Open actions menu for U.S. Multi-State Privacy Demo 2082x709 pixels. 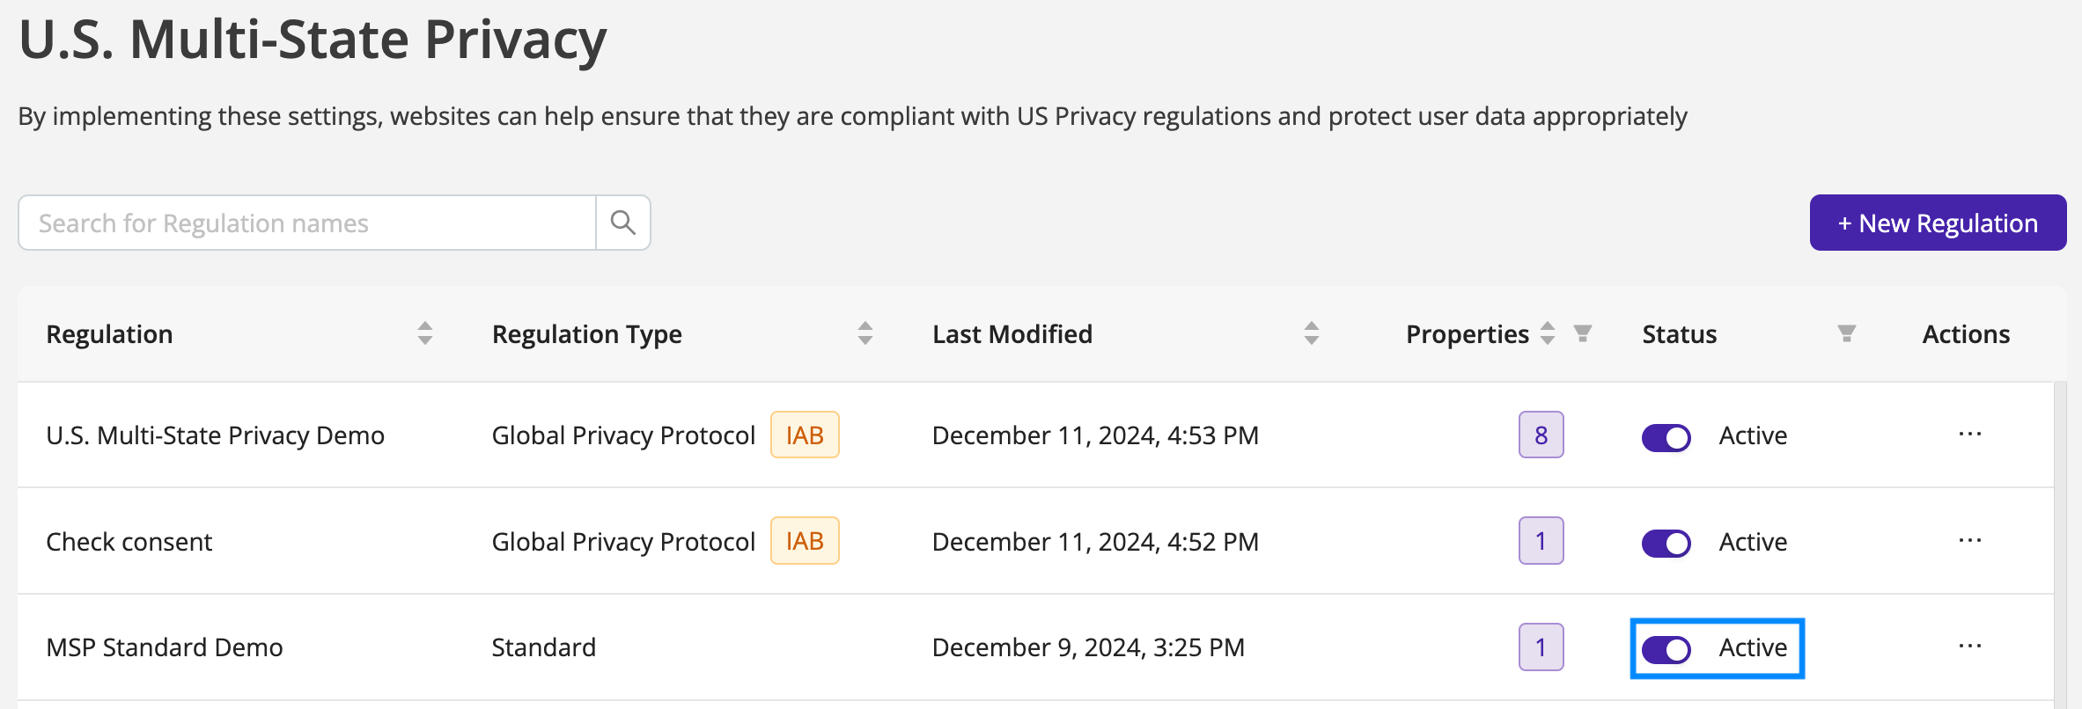[1970, 435]
